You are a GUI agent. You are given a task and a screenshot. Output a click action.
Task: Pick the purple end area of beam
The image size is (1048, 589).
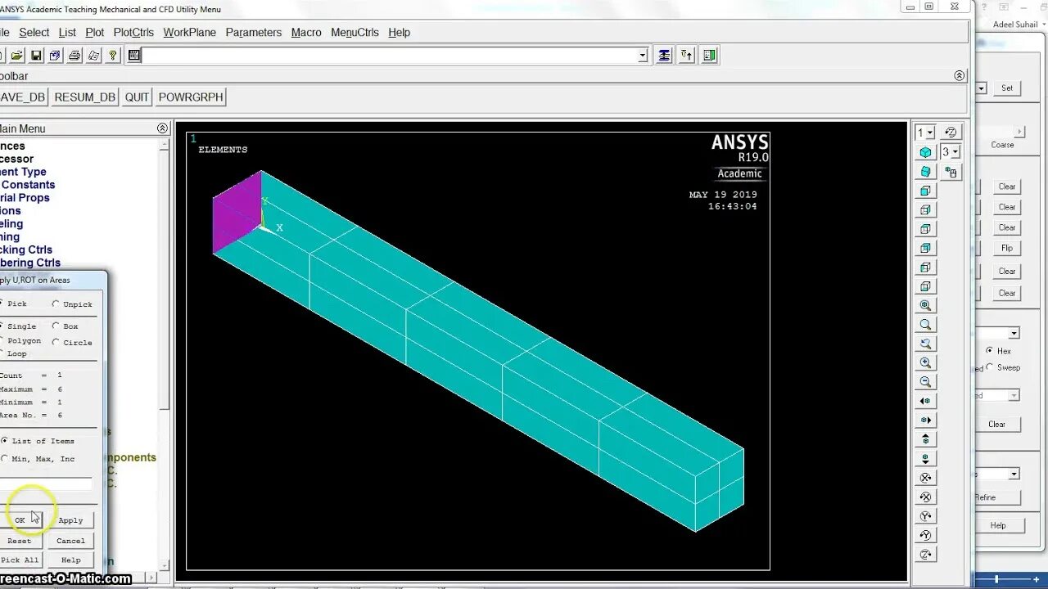click(237, 213)
